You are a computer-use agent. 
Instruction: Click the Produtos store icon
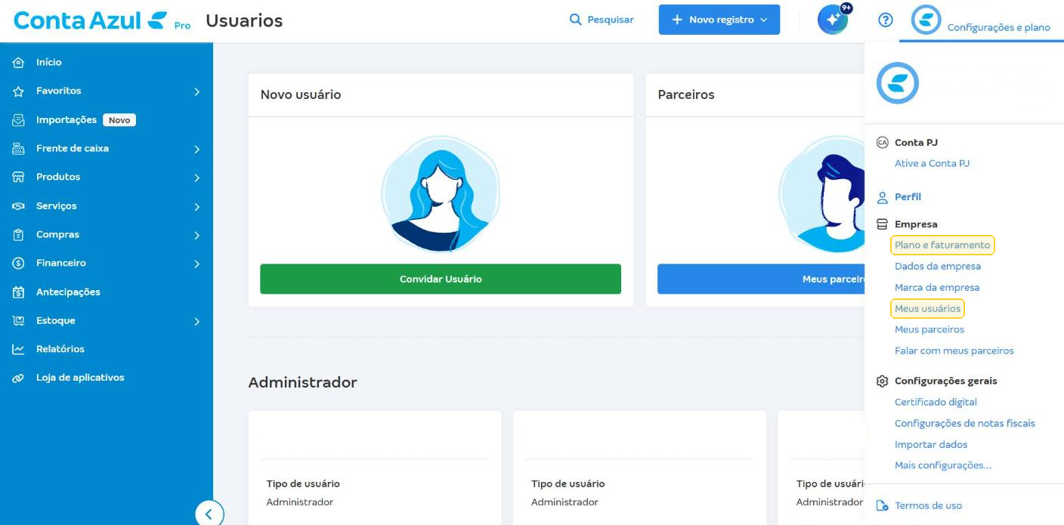[x=19, y=178]
